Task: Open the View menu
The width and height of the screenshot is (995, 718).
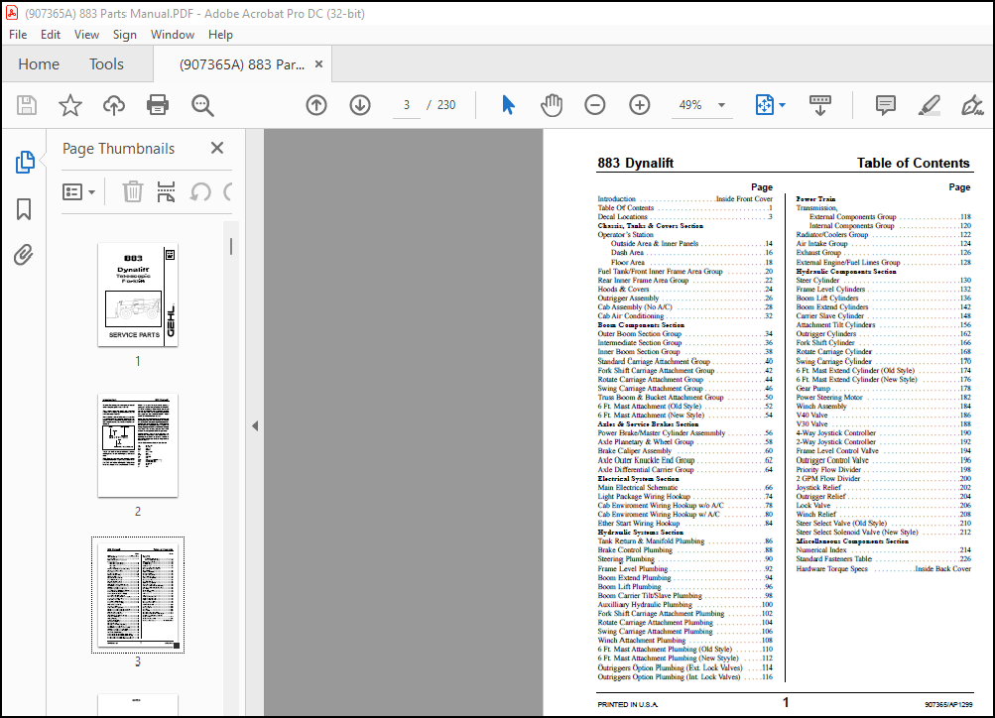Action: click(x=86, y=35)
